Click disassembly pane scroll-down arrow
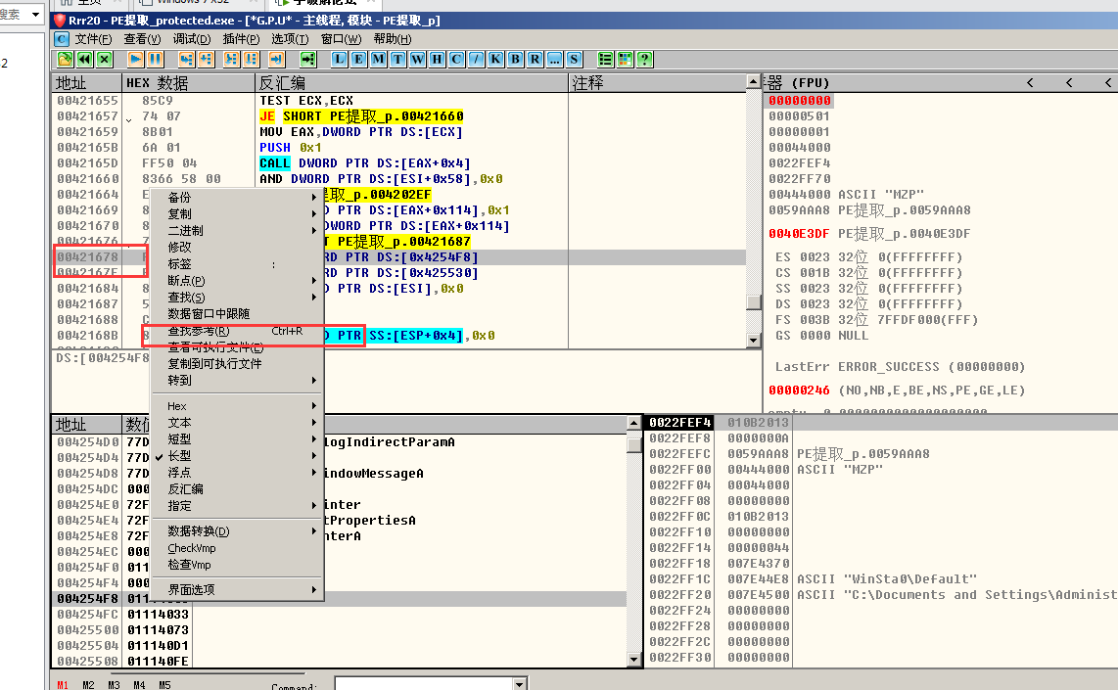 753,340
